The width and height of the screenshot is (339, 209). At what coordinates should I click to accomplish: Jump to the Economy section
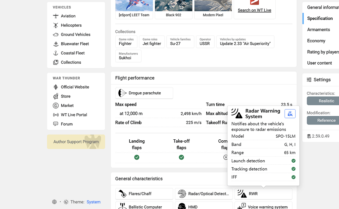click(316, 41)
